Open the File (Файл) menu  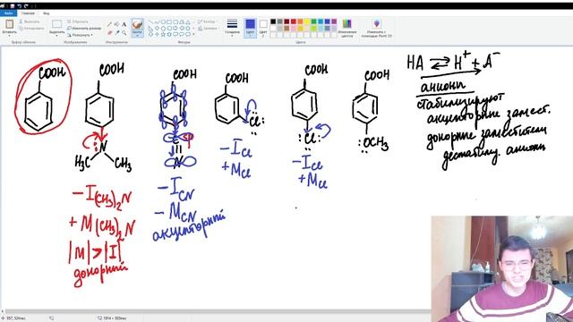(x=8, y=13)
